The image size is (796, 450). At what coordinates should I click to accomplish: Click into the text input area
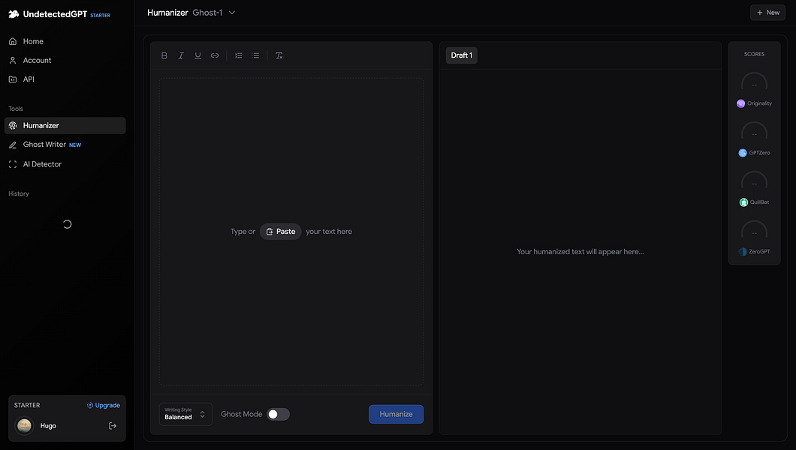click(x=291, y=232)
